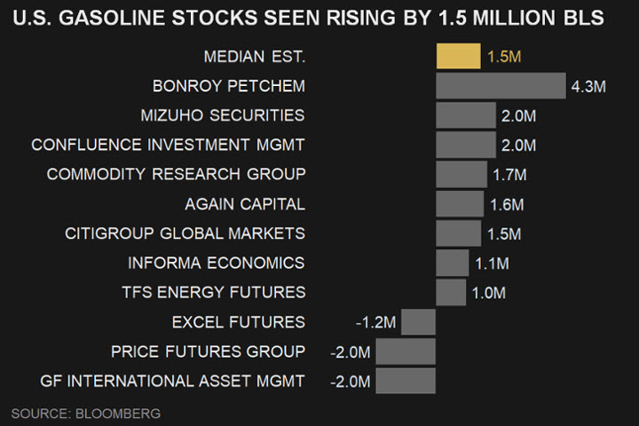Click the GF International Asset Mgmt bar
Viewport: 639px width, 426px height.
(x=406, y=381)
